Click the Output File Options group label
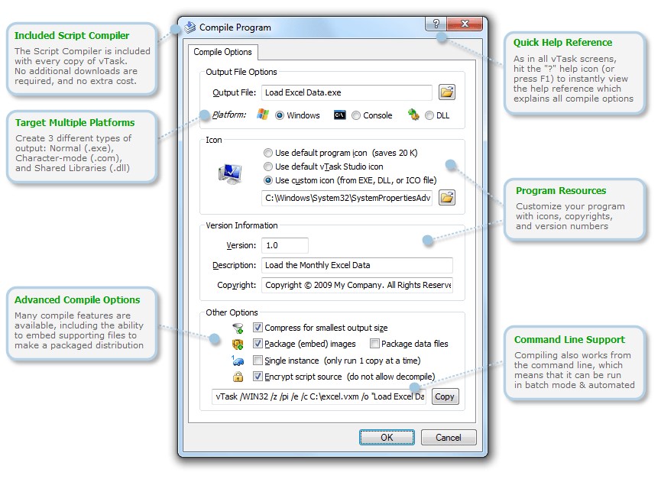 241,72
